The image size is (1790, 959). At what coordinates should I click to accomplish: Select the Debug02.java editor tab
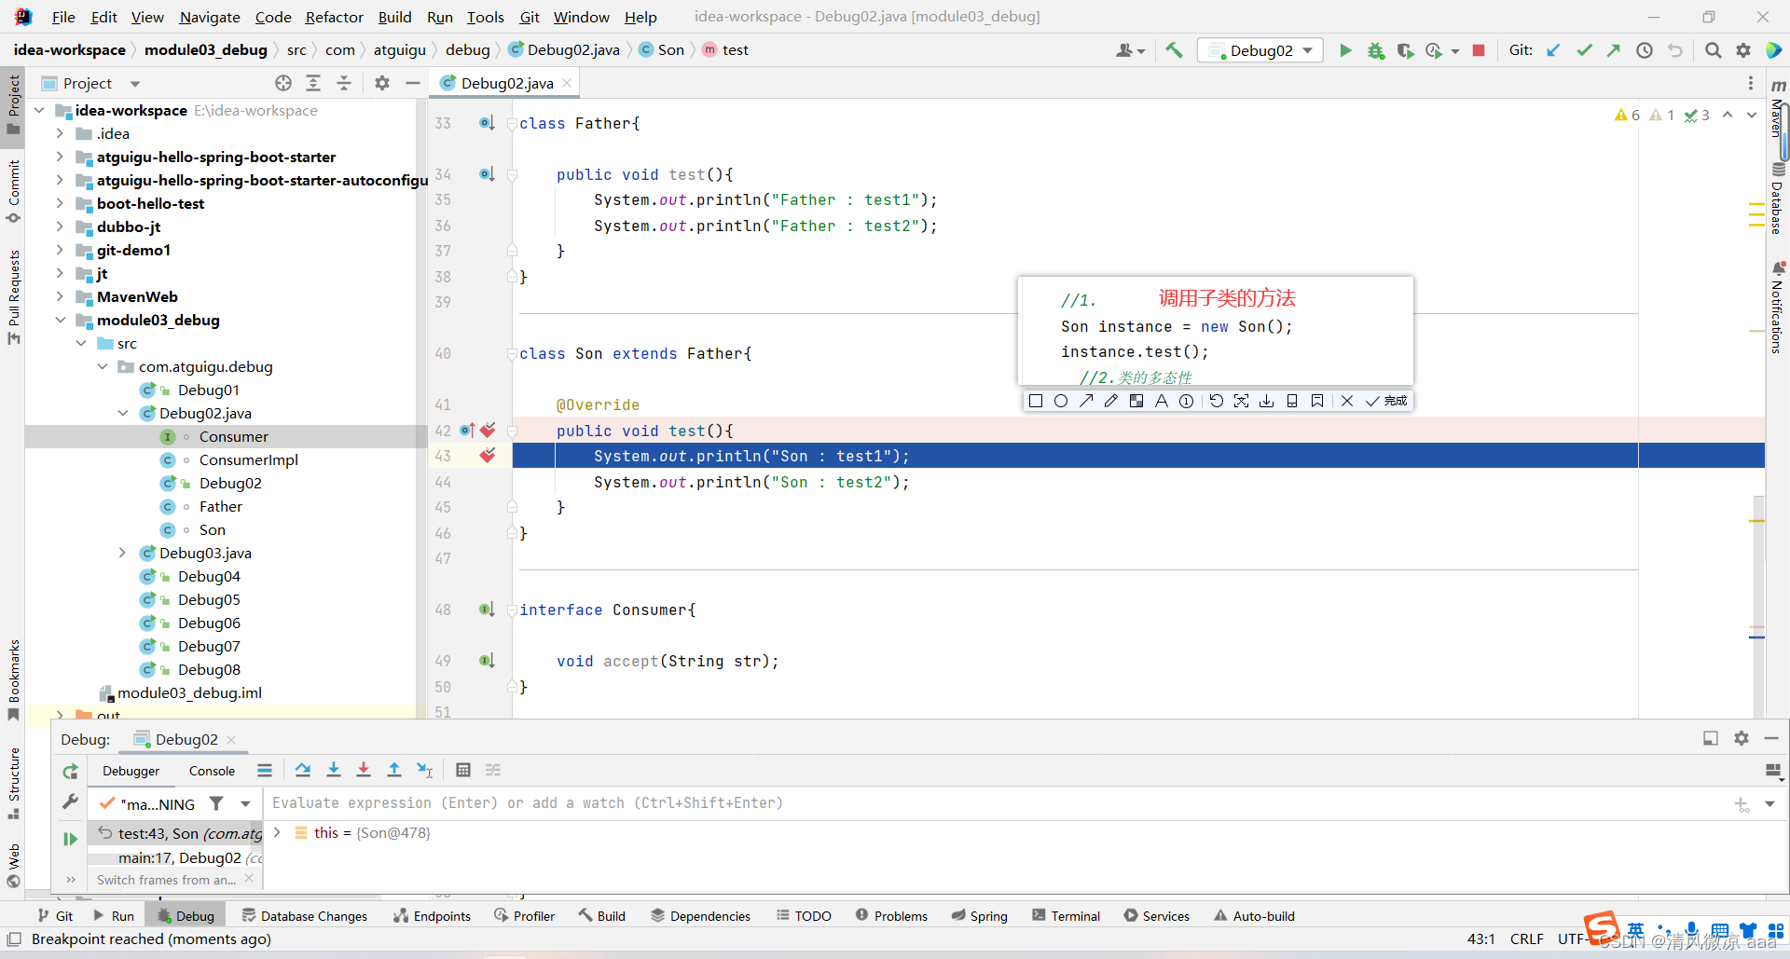pyautogui.click(x=506, y=83)
